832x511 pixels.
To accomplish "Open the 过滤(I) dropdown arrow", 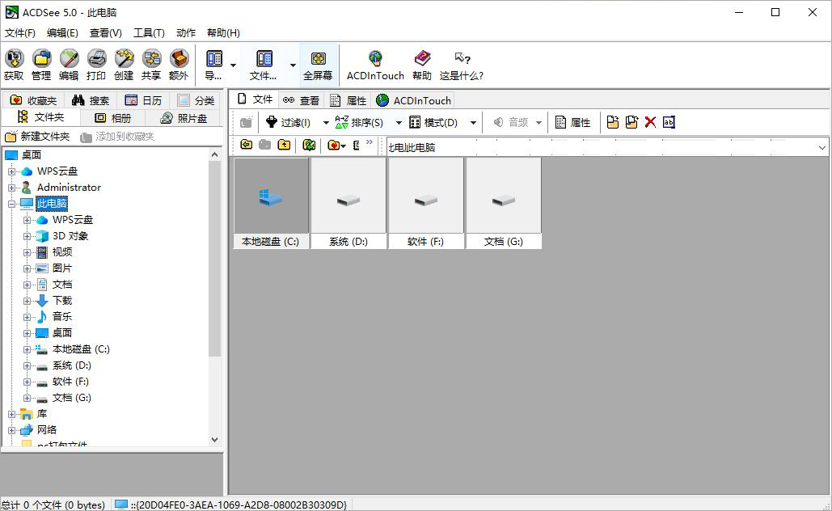I will point(326,123).
